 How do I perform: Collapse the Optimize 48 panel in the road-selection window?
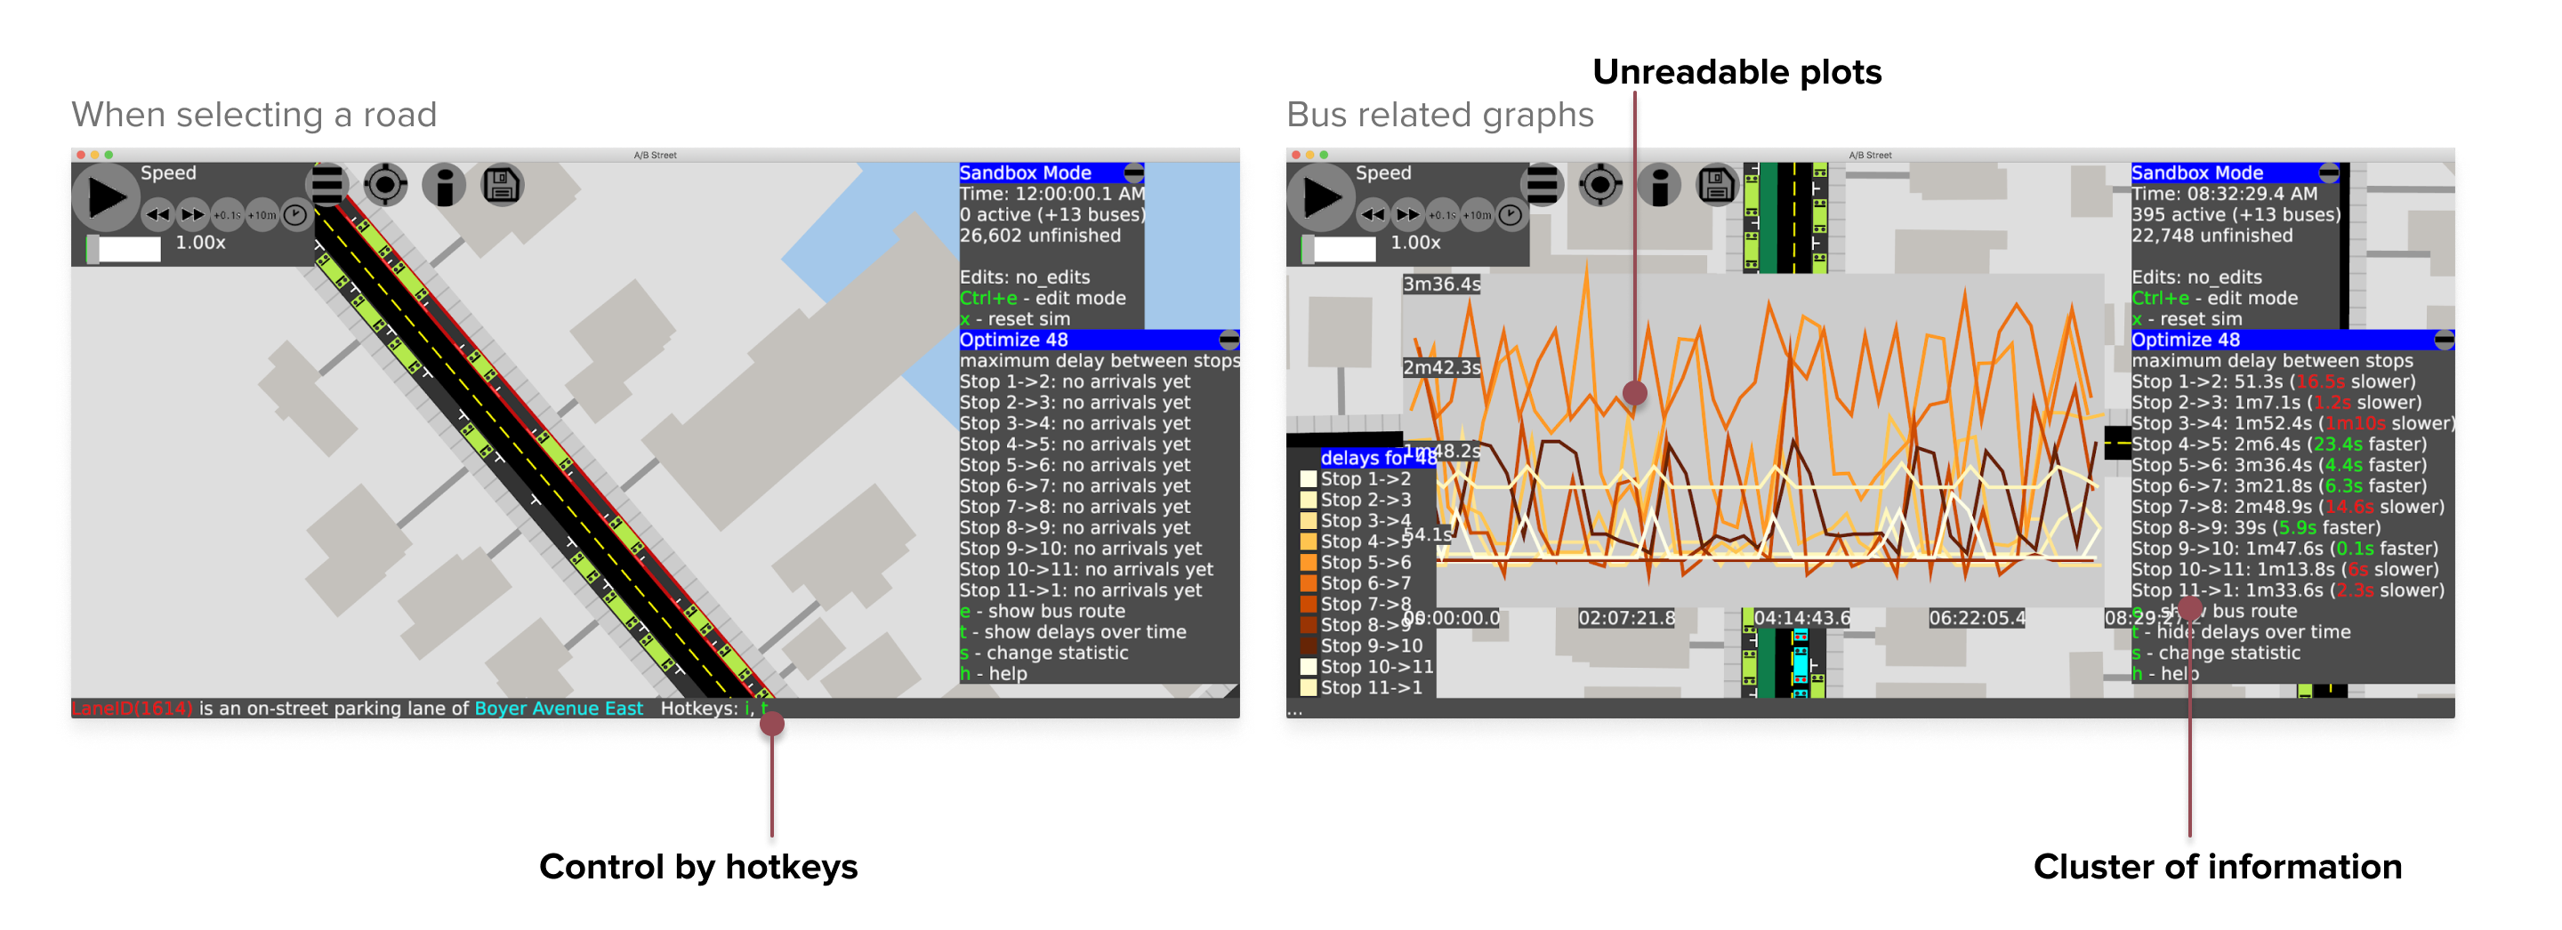click(1229, 340)
